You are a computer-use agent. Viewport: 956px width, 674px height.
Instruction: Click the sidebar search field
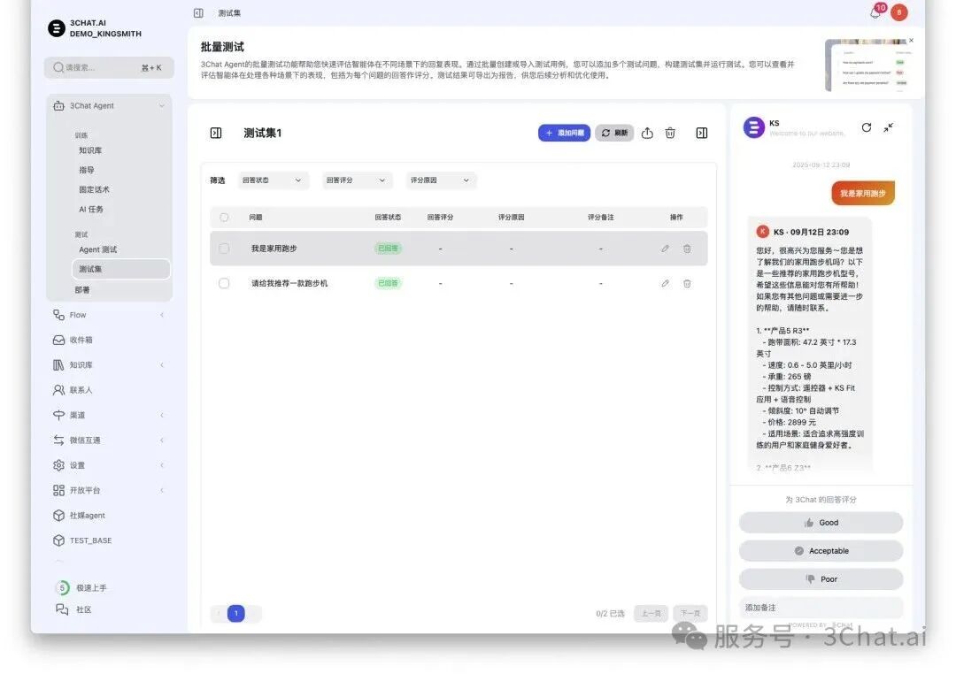pos(109,67)
